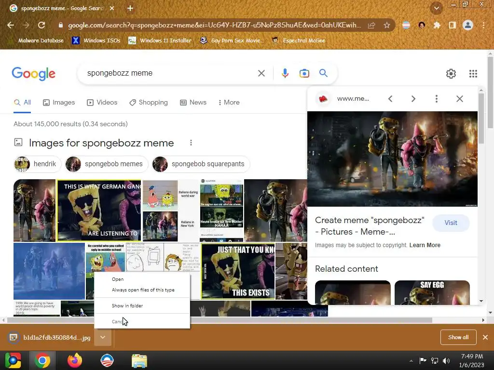The height and width of the screenshot is (370, 494).
Task: Click spongebob memes suggestion chip
Action: coord(106,164)
